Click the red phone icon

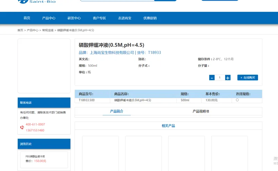click(22, 127)
